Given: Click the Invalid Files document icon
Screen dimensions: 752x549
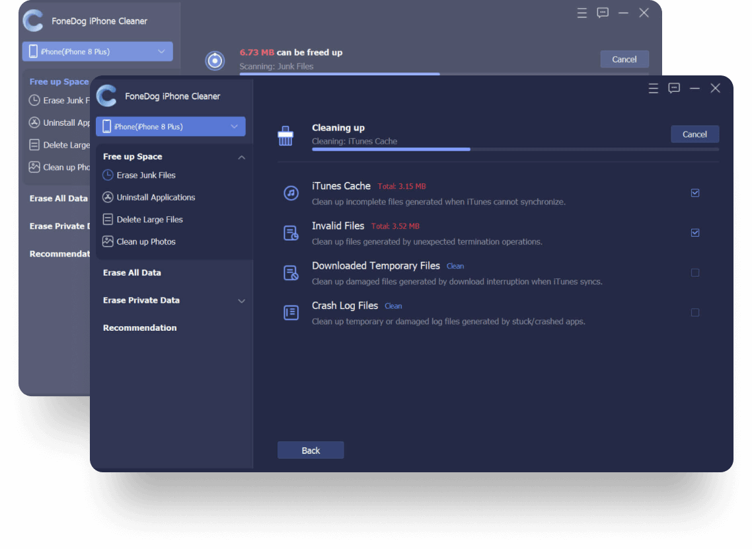Looking at the screenshot, I should tap(291, 233).
